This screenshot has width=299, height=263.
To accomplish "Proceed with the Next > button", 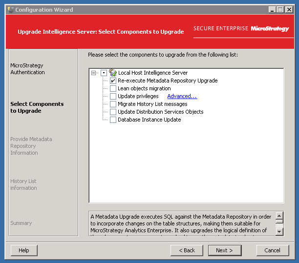I will click(225, 250).
